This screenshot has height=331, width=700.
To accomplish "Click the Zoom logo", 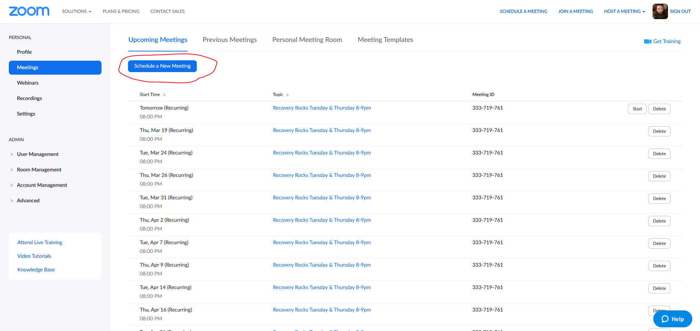I will (29, 11).
